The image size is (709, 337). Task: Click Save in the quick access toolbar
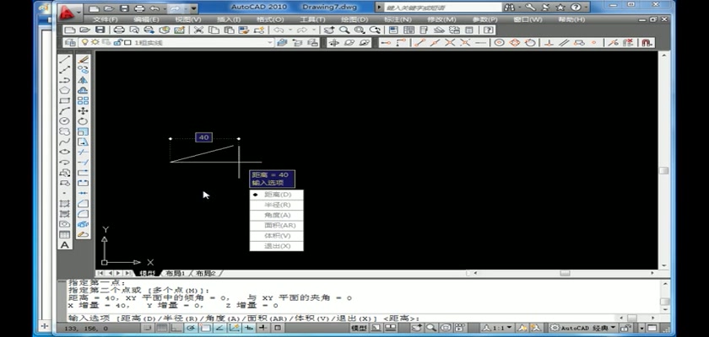(x=124, y=8)
